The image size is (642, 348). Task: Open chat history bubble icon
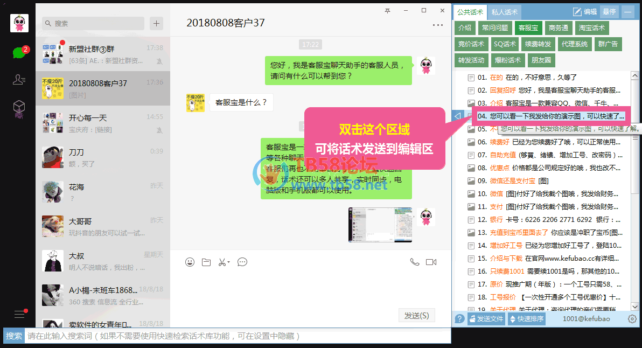point(242,262)
